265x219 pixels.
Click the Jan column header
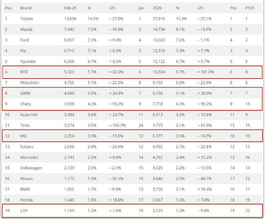(x=141, y=7)
